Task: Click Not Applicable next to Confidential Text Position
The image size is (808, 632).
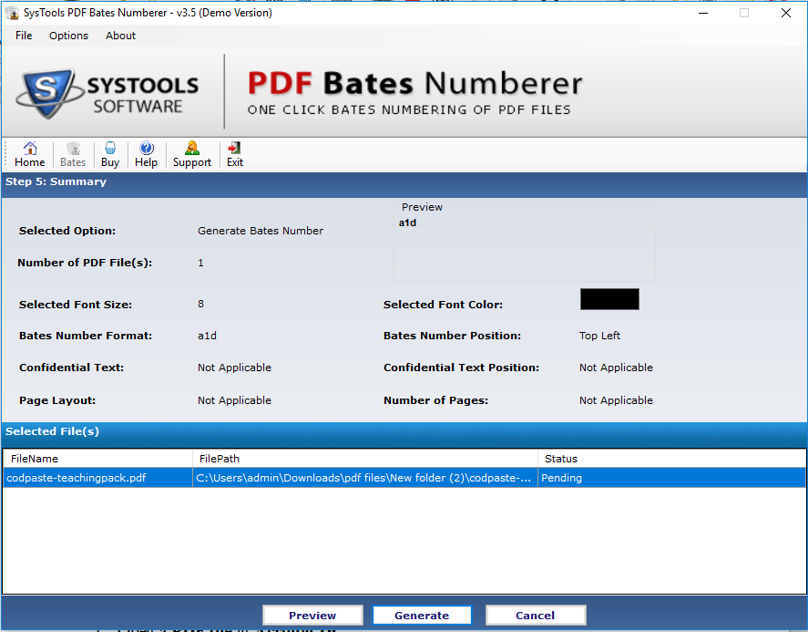Action: 616,368
